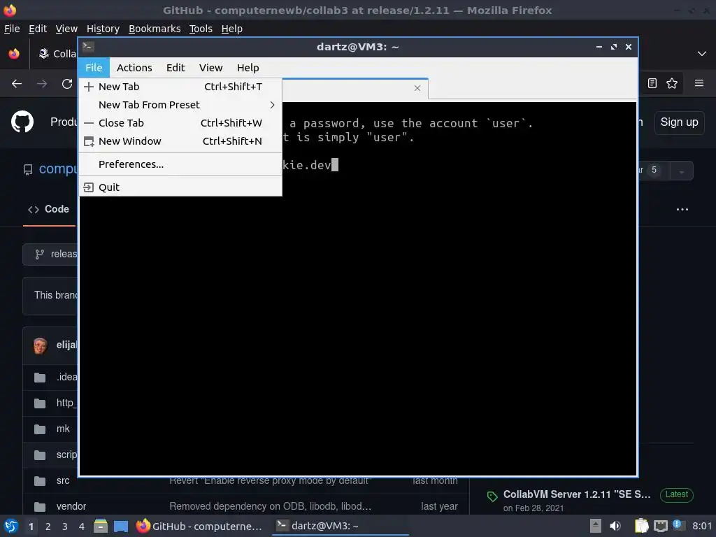716x537 pixels.
Task: Open the terminal View menu
Action: [x=210, y=68]
